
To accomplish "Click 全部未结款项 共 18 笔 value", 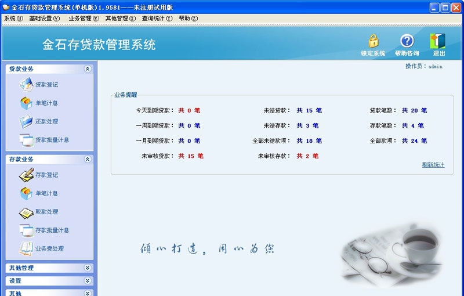I will 309,141.
